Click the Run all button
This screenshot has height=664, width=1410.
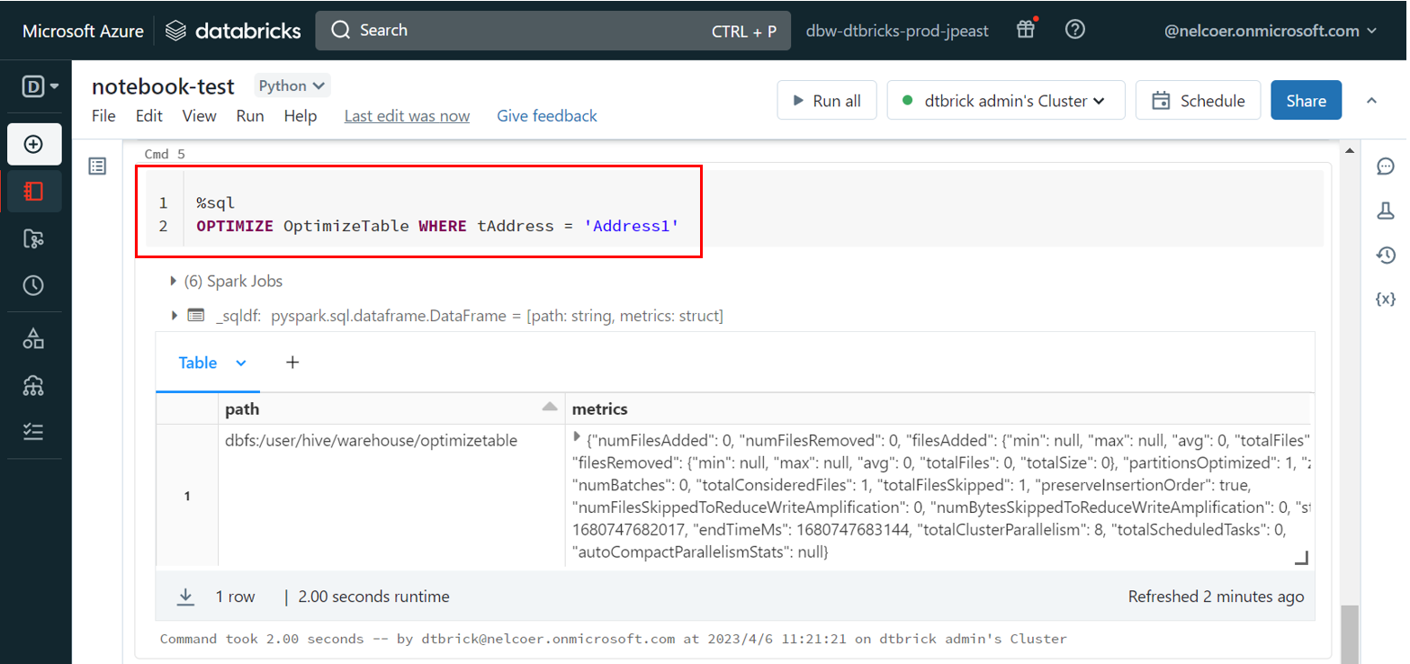tap(826, 101)
